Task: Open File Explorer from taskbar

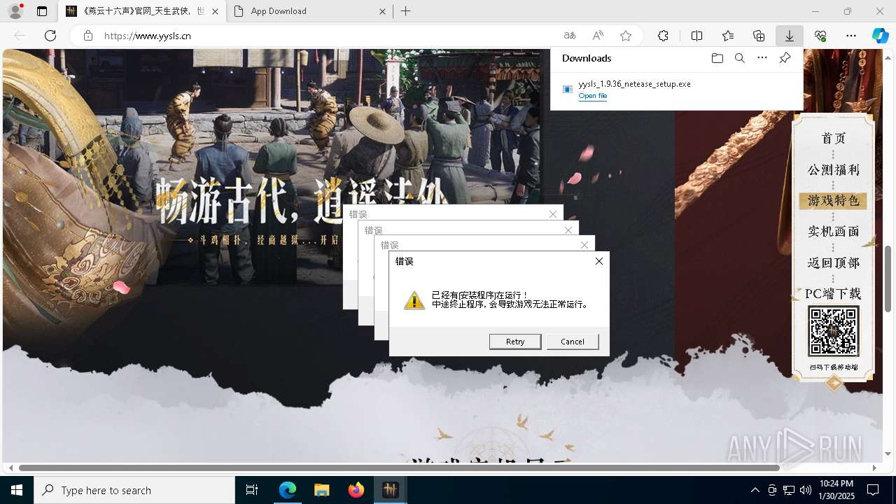Action: pos(321,490)
